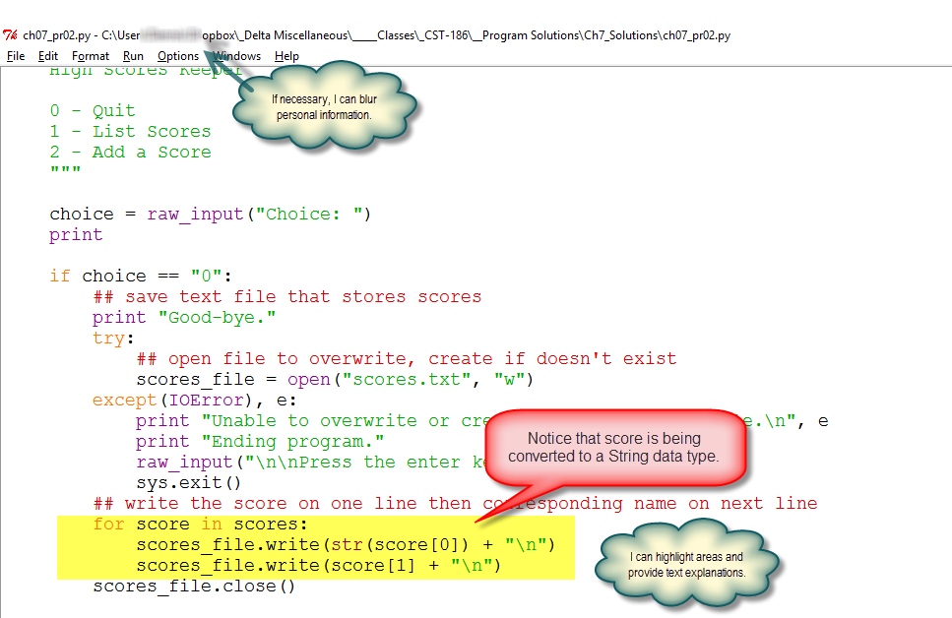Open the Edit menu

(48, 56)
